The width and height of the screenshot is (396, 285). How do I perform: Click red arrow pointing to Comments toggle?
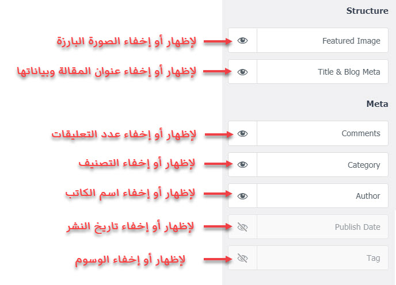[219, 134]
